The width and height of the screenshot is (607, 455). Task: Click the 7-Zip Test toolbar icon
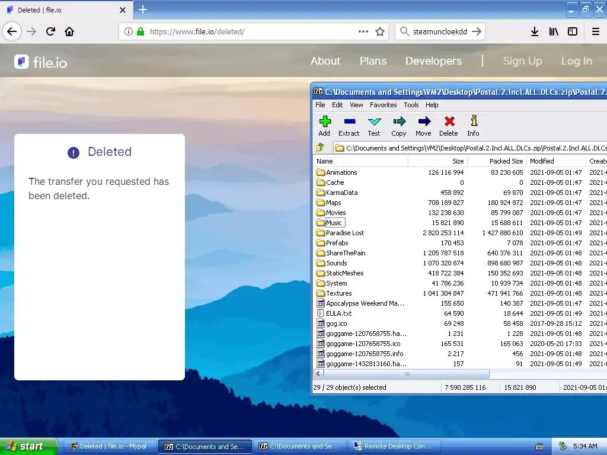[374, 126]
